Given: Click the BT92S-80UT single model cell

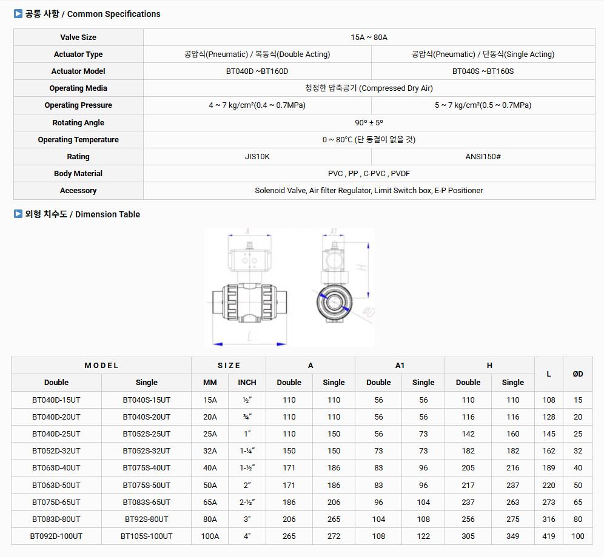Looking at the screenshot, I should (146, 519).
